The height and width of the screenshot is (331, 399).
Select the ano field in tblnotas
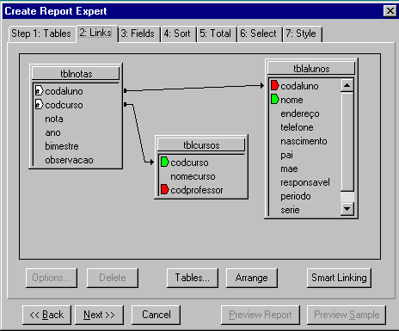[52, 132]
